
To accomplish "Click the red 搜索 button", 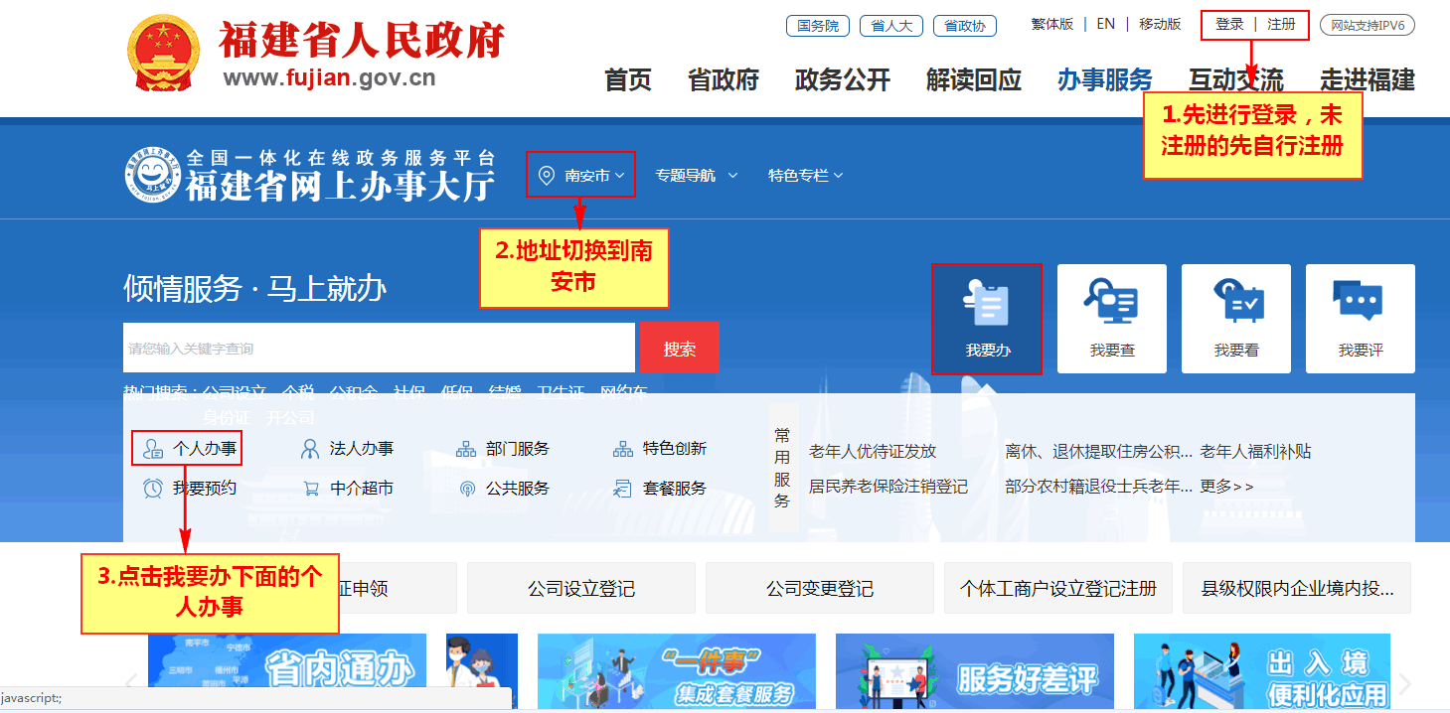I will tap(680, 349).
